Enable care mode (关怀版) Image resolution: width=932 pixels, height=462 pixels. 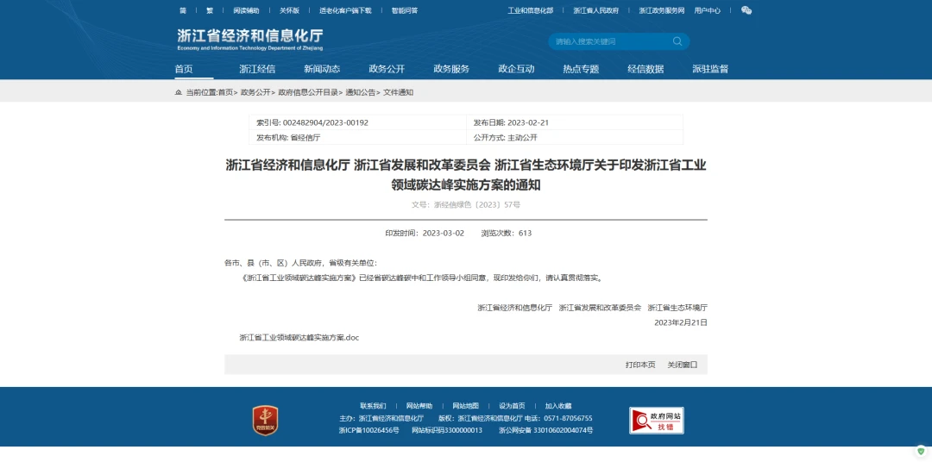pos(289,10)
